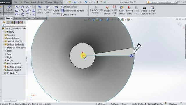This screenshot has height=105, width=186.
Task: Switch to the Office Products tab
Action: (39, 18)
